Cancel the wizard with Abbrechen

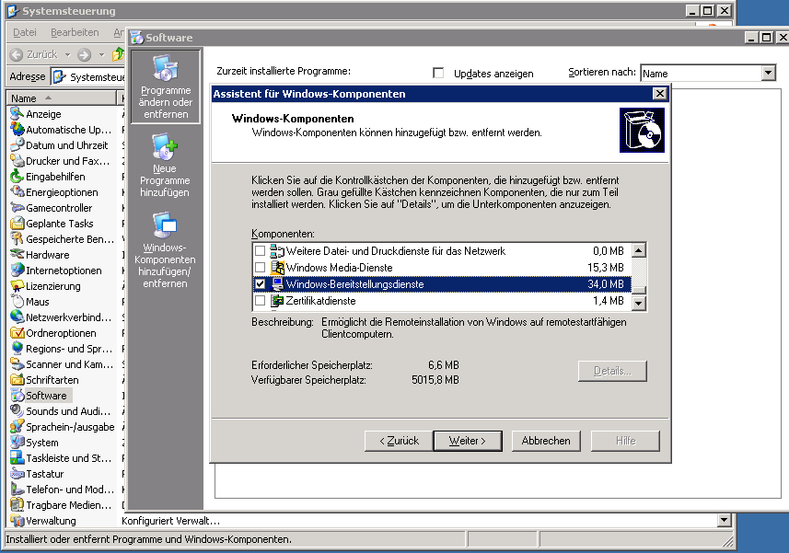(x=546, y=441)
